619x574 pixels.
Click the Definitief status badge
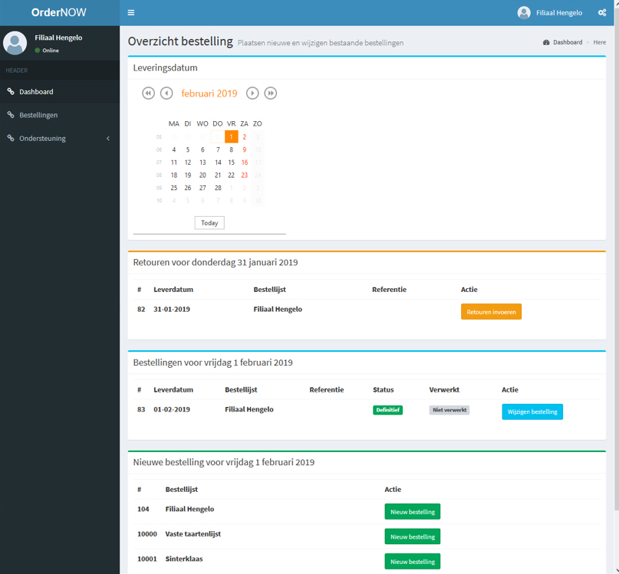click(387, 410)
